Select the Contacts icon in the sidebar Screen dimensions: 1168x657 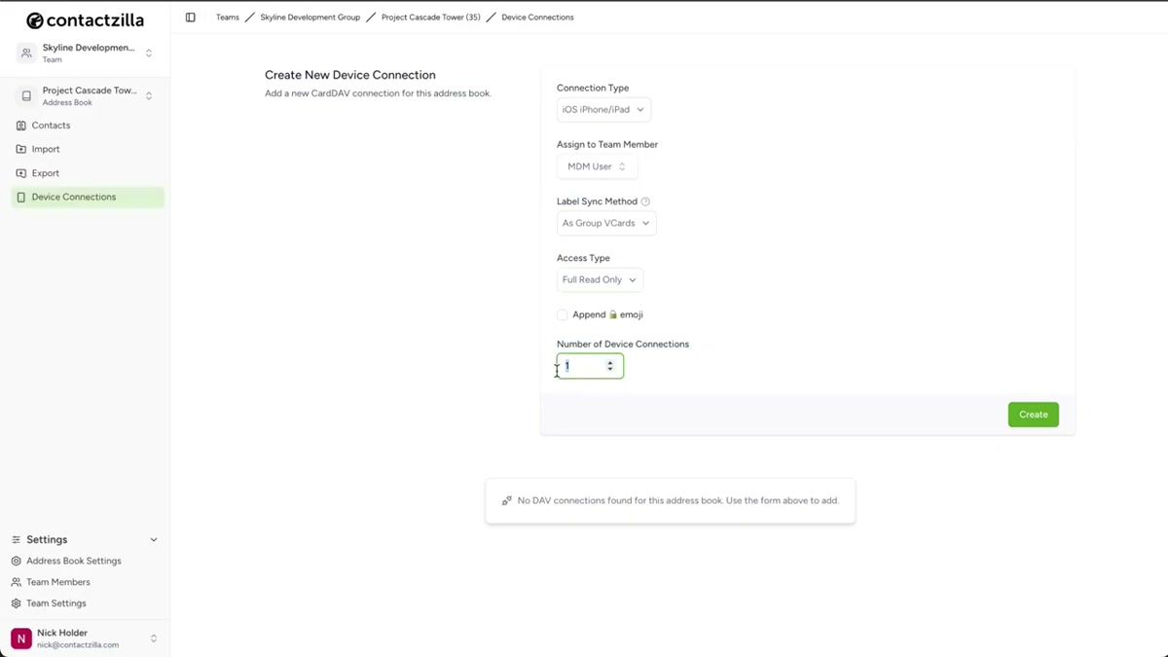(x=19, y=126)
